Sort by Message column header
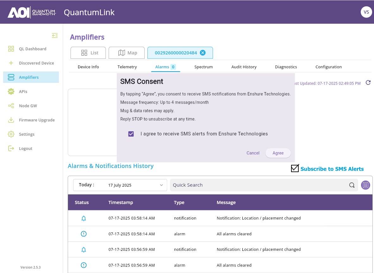 226,202
